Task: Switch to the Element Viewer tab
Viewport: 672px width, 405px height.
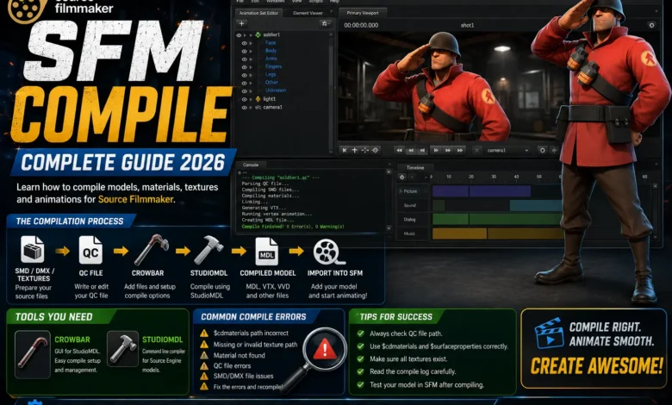Action: (x=308, y=13)
